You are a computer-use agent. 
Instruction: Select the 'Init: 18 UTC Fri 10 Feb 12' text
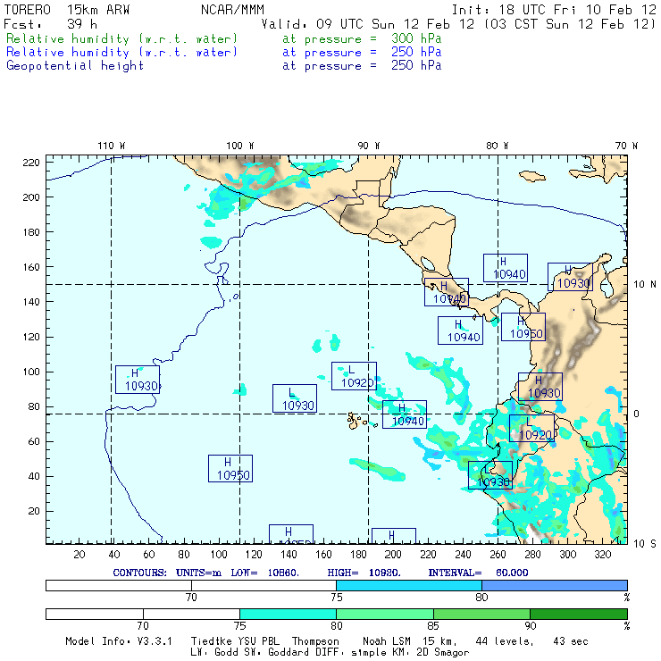pos(554,10)
